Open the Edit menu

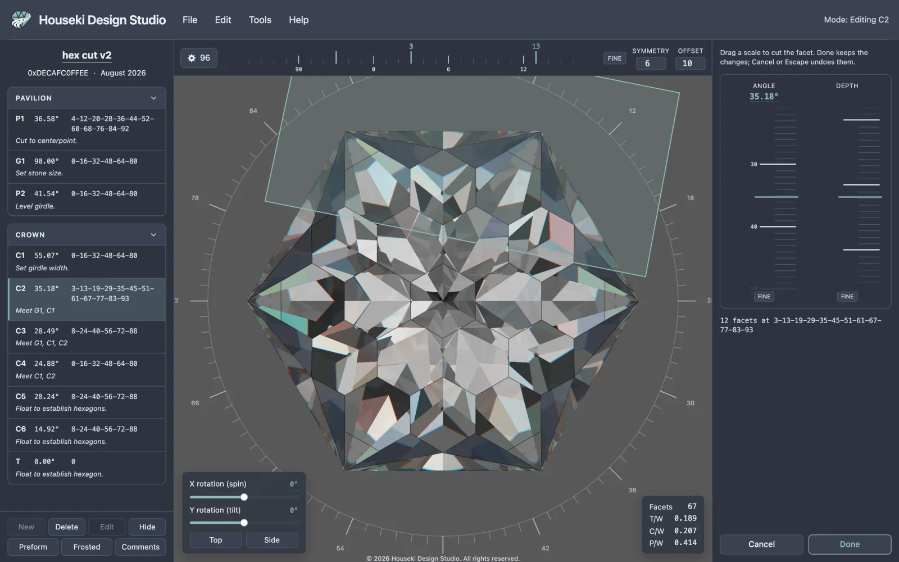tap(223, 20)
